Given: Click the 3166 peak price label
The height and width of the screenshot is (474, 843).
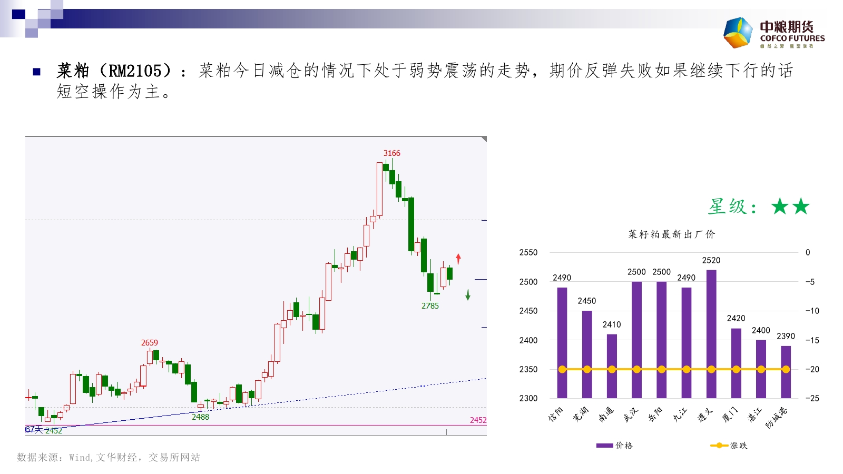Looking at the screenshot, I should tap(391, 153).
